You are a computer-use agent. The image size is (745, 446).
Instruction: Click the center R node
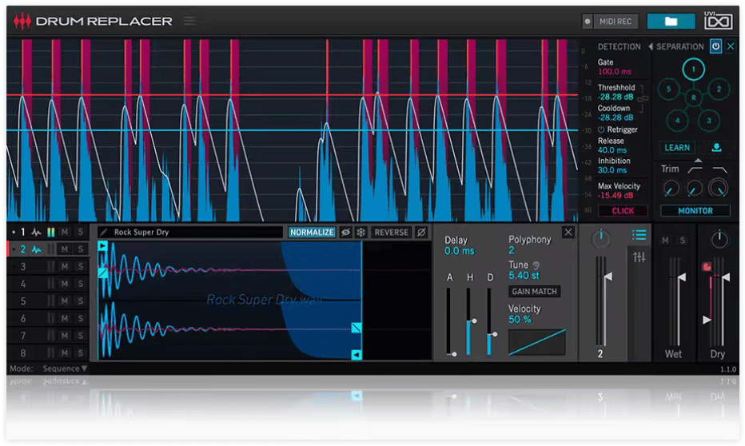tap(693, 98)
